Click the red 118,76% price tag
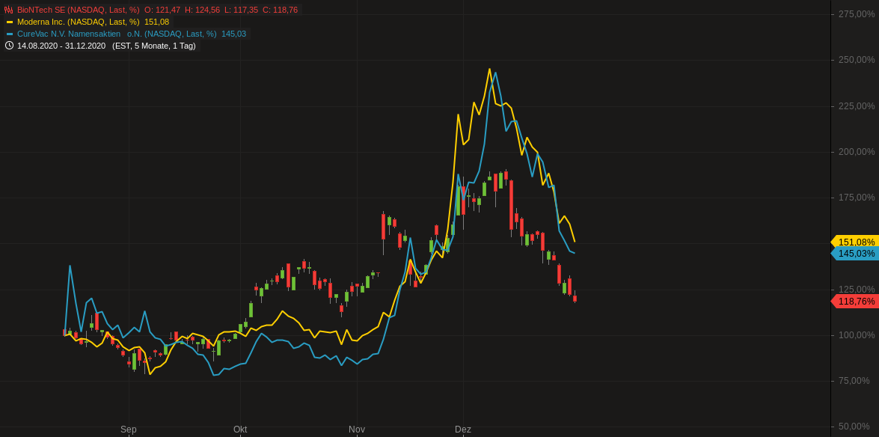The image size is (879, 437). [x=855, y=302]
